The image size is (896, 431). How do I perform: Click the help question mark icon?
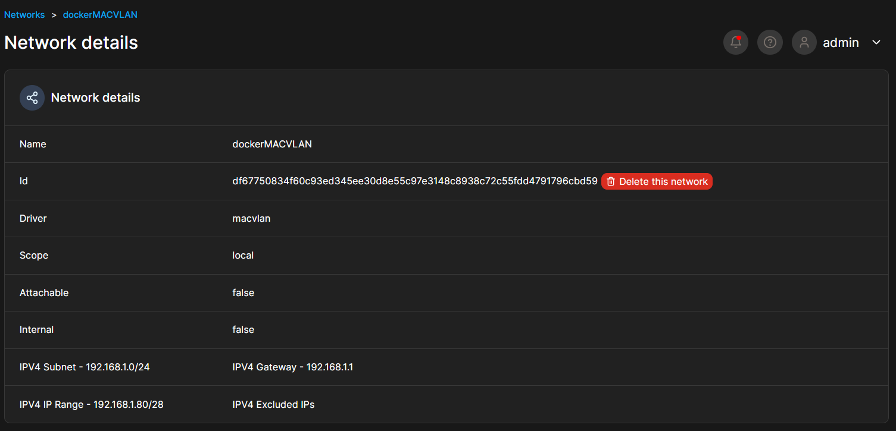point(770,43)
